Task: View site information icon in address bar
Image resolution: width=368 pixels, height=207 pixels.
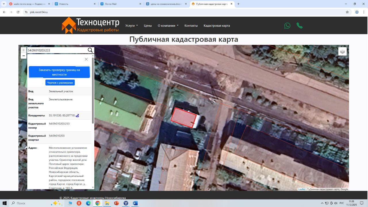Action: (x=26, y=12)
